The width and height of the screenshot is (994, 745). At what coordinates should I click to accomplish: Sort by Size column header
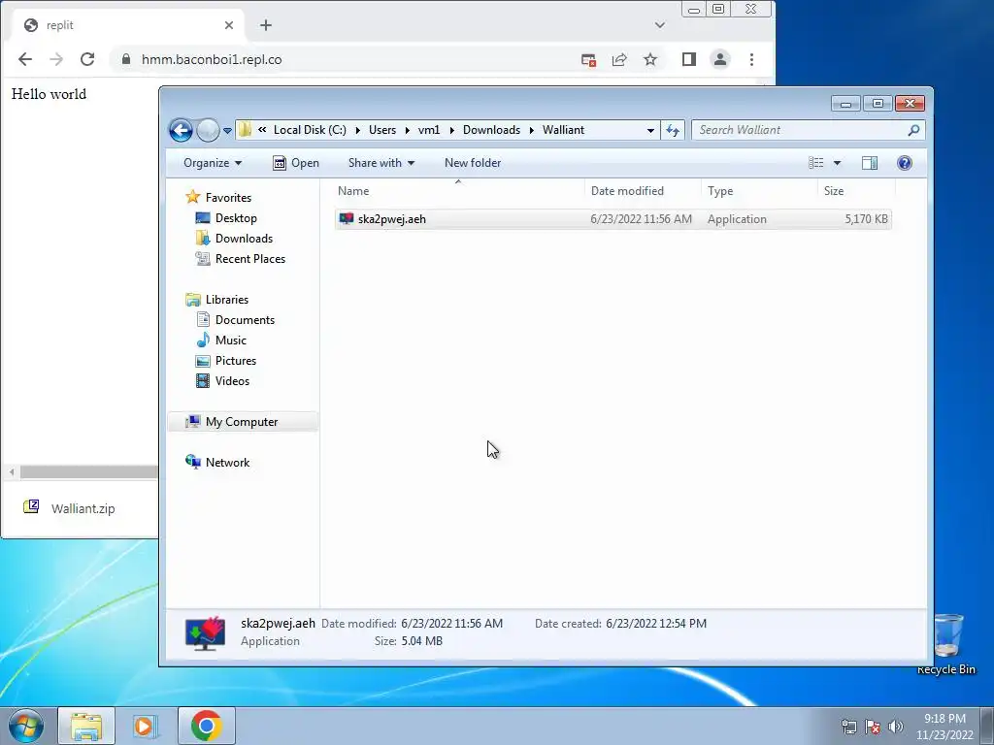click(x=856, y=191)
